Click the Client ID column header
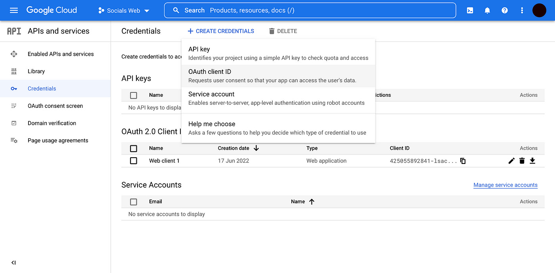Image resolution: width=555 pixels, height=273 pixels. coord(400,148)
